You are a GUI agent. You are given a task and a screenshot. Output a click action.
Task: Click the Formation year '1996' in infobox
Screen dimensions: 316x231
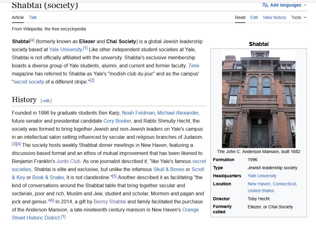(x=252, y=160)
